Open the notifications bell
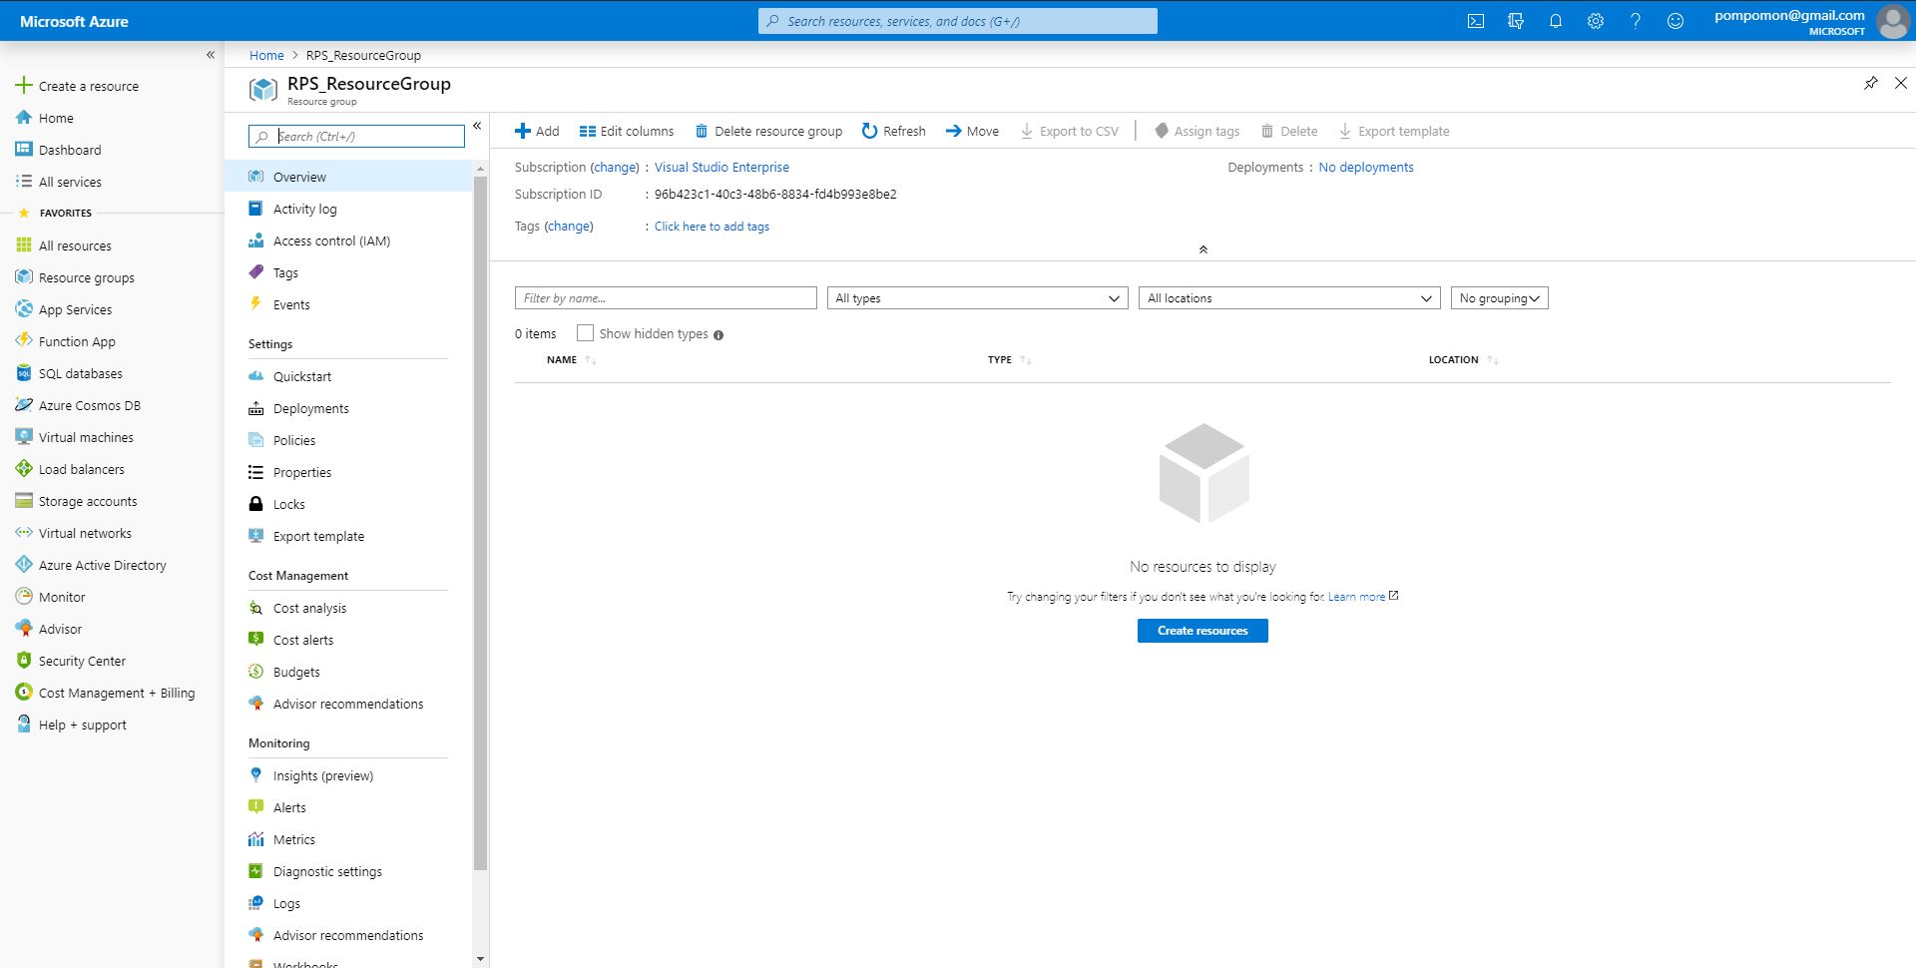Image resolution: width=1916 pixels, height=968 pixels. (1556, 21)
